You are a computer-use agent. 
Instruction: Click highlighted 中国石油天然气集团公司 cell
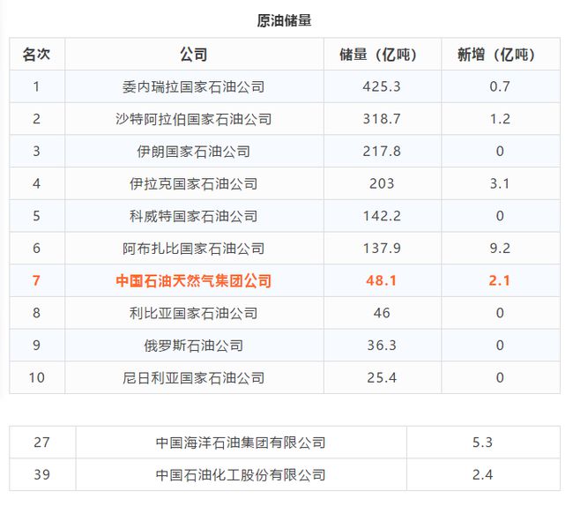pyautogui.click(x=194, y=280)
